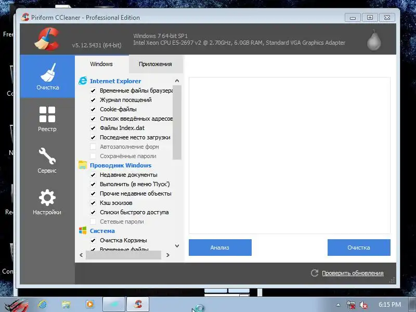This screenshot has height=312, width=416.
Task: Click CCleaner icon in the title bar
Action: pyautogui.click(x=25, y=17)
